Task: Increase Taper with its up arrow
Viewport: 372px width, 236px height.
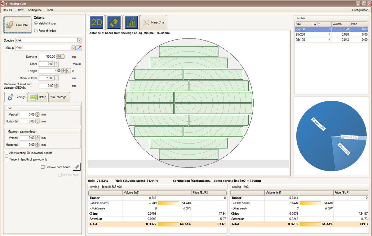Action: tap(56, 62)
